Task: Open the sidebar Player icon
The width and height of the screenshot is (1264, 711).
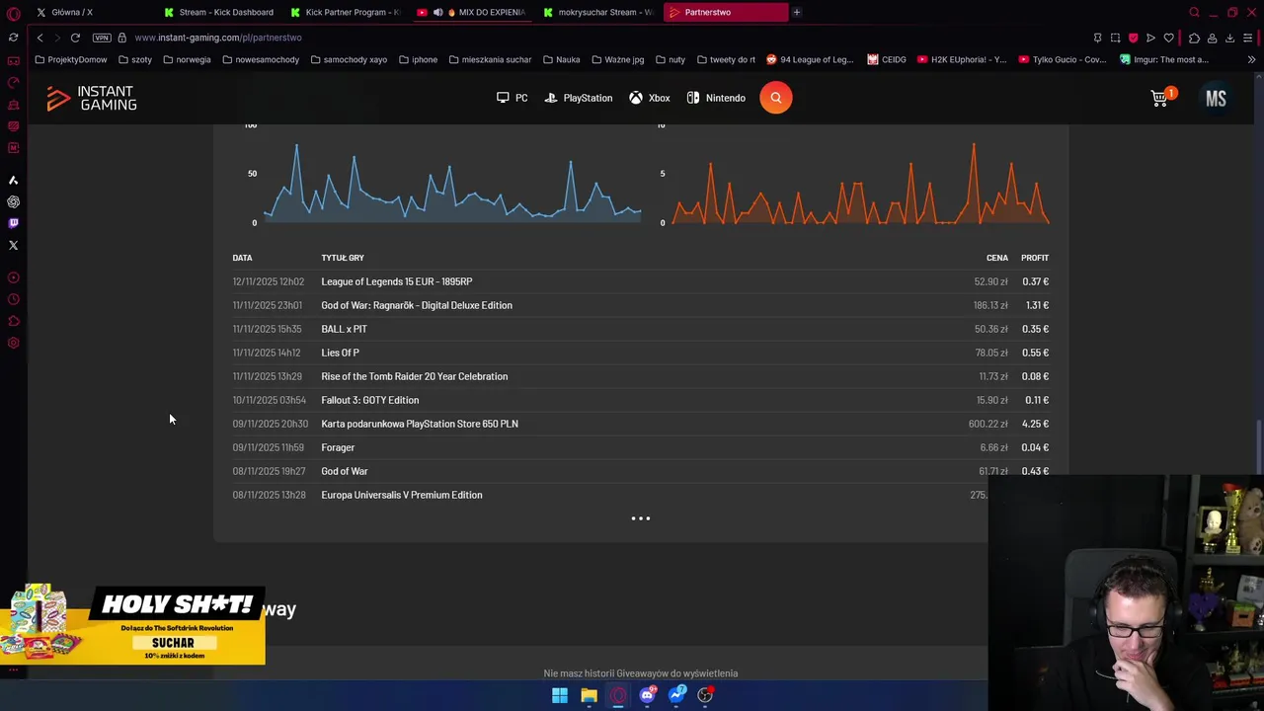Action: 13,277
